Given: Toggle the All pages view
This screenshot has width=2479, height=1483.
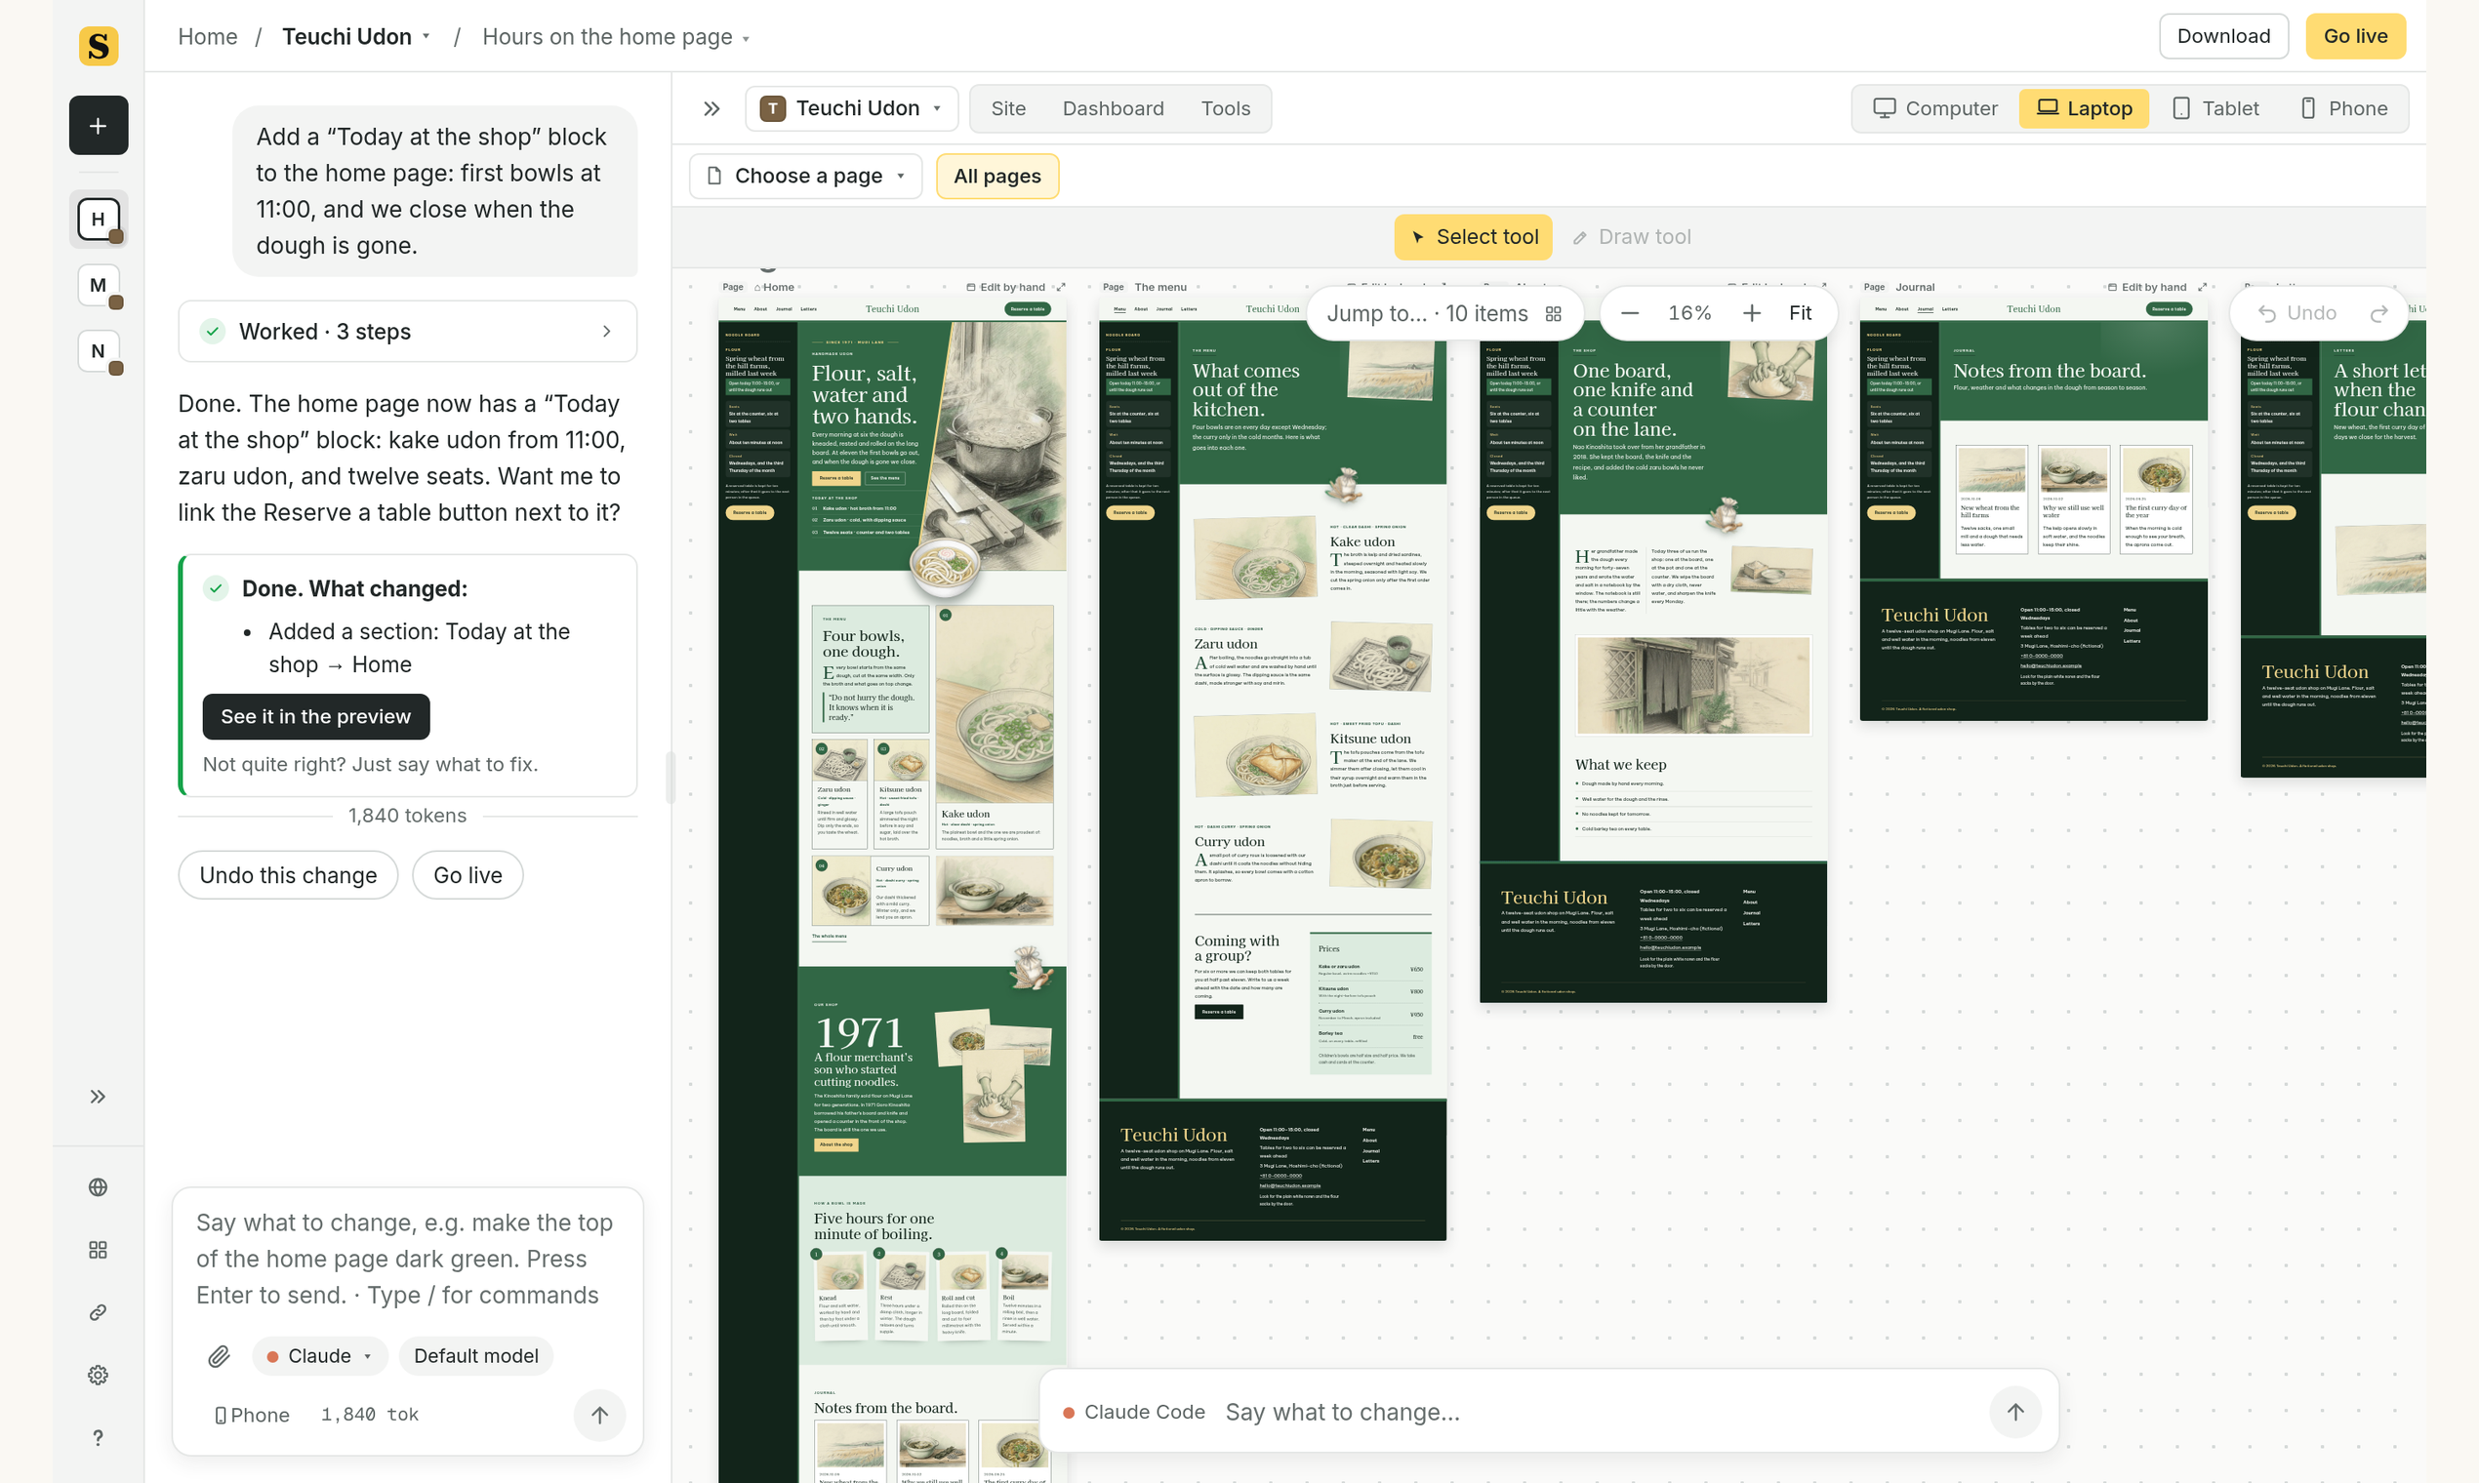Looking at the screenshot, I should click(x=996, y=176).
